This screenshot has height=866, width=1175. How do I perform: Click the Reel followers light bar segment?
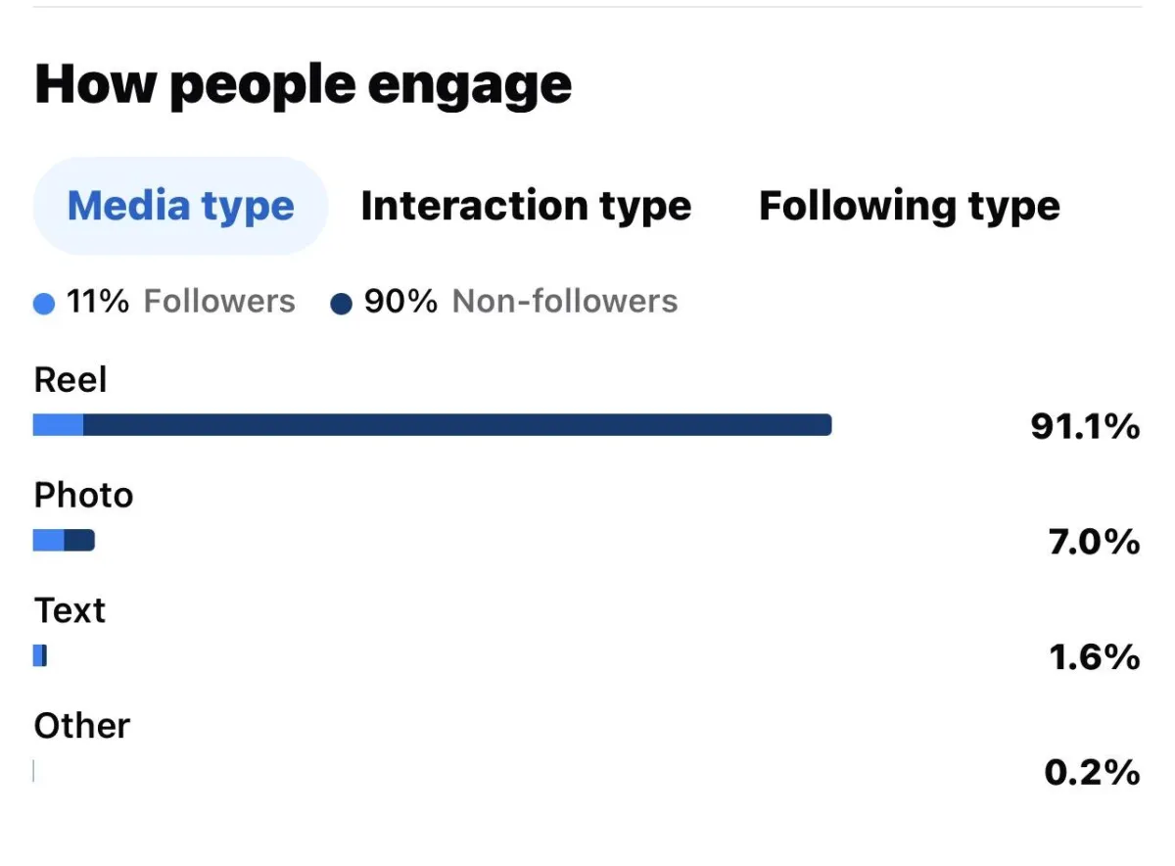click(x=58, y=425)
